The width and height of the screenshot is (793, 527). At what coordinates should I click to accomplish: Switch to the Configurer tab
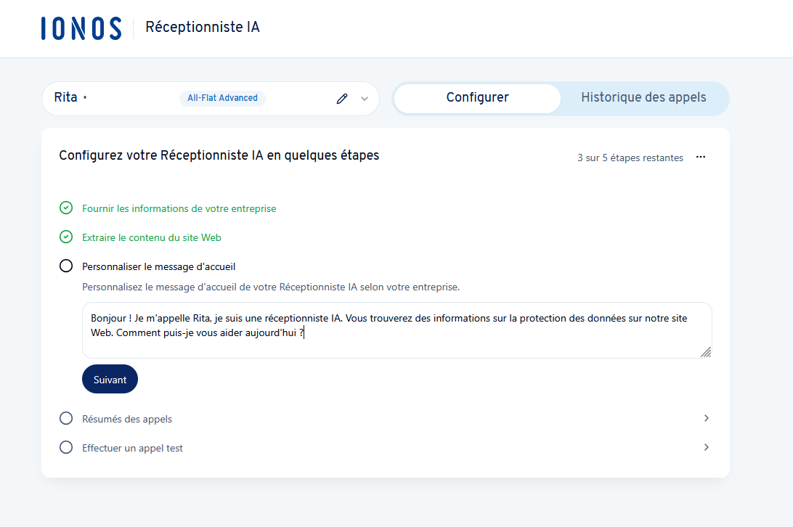coord(477,98)
